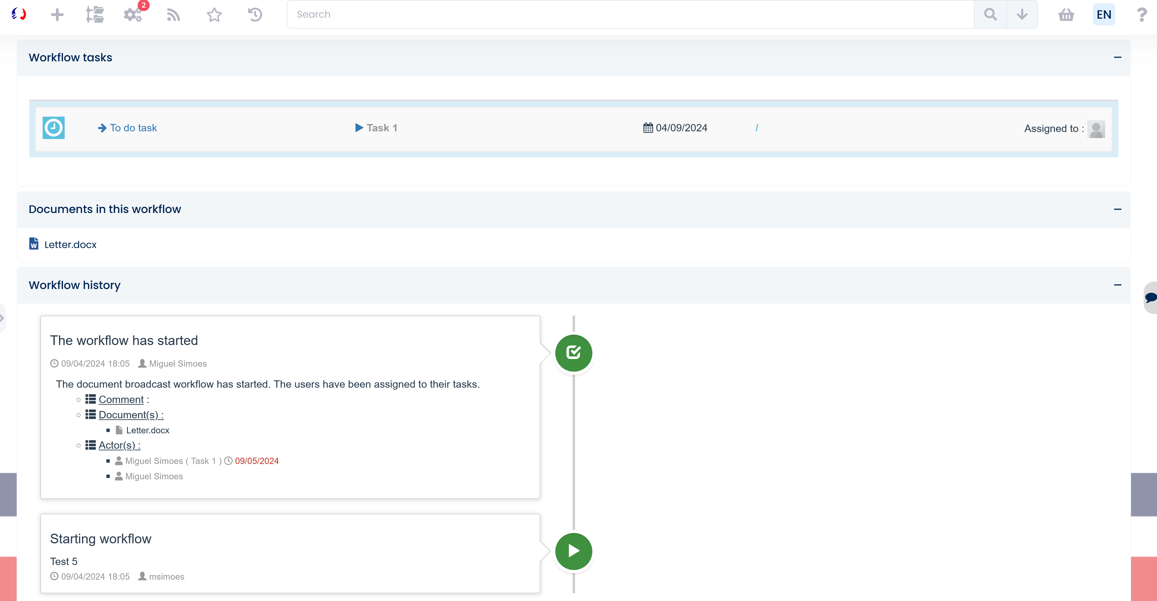Click the RSS feed icon
Image resolution: width=1157 pixels, height=601 pixels.
click(173, 15)
